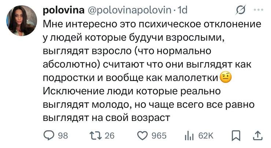
Task: Click the 965 likes count
Action: (159, 136)
